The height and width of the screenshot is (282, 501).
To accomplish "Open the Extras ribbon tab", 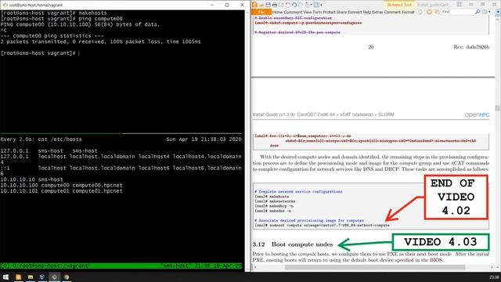I will (x=377, y=13).
